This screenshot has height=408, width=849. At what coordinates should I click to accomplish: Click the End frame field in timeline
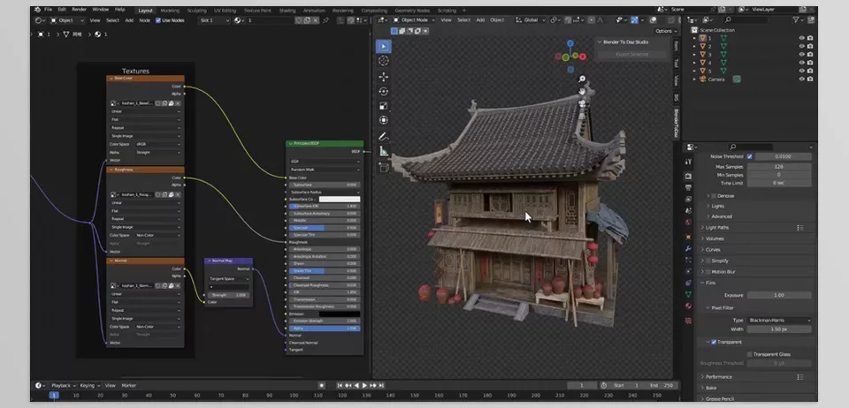(x=662, y=385)
